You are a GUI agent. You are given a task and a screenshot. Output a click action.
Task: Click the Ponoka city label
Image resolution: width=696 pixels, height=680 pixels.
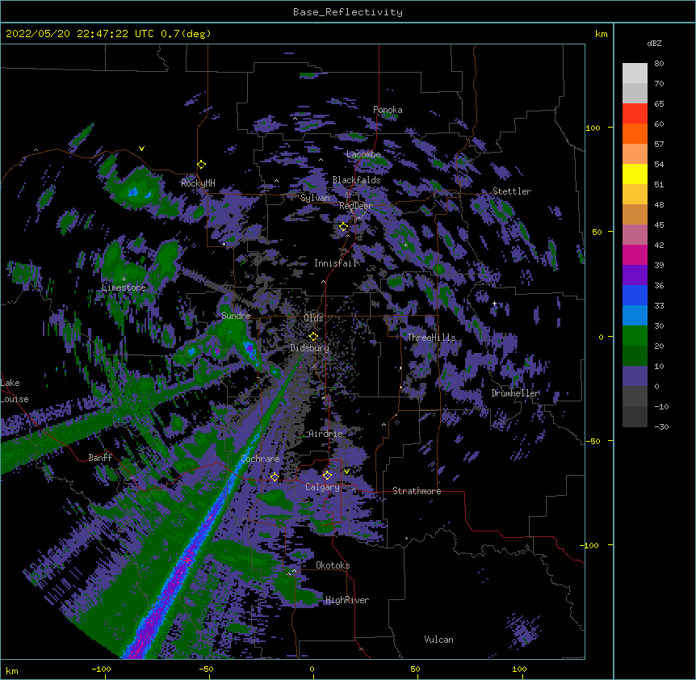(388, 110)
